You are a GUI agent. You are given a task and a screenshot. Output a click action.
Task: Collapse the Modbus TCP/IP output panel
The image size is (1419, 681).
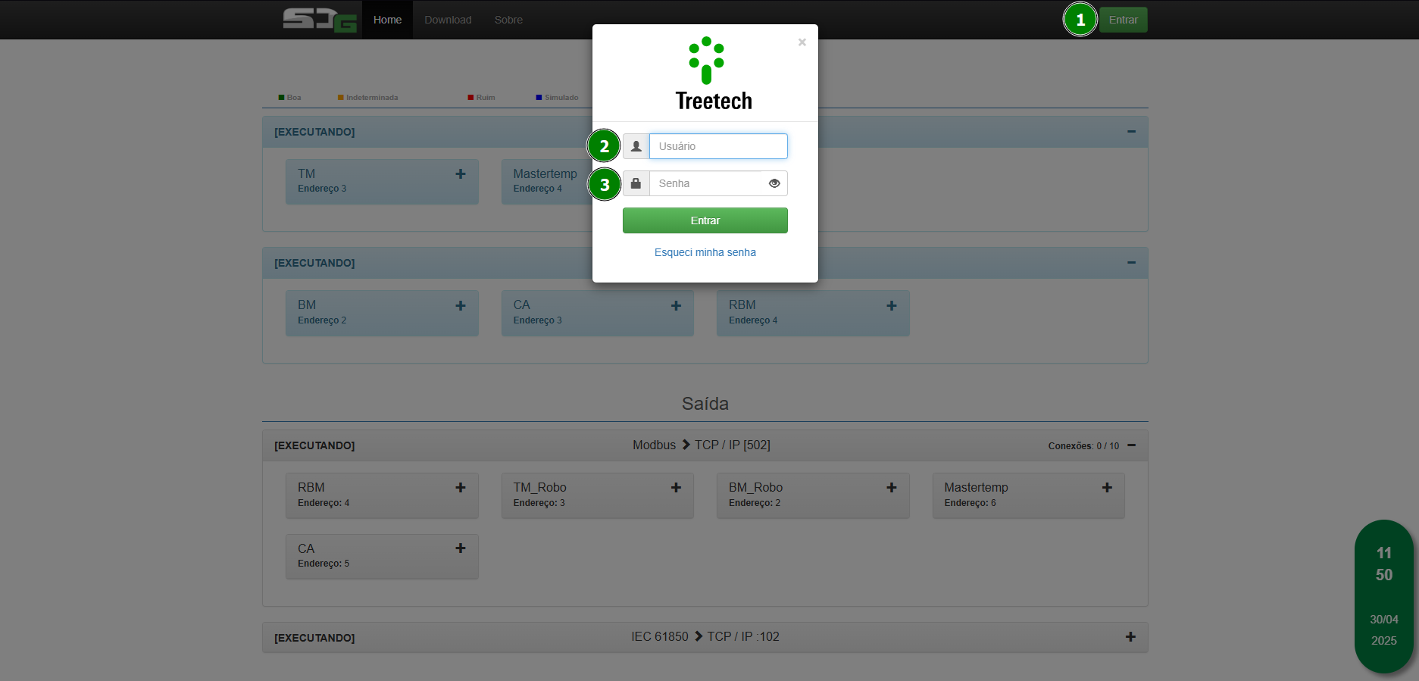tap(1131, 445)
